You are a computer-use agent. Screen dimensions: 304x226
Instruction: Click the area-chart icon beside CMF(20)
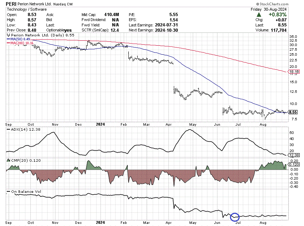click(8, 160)
